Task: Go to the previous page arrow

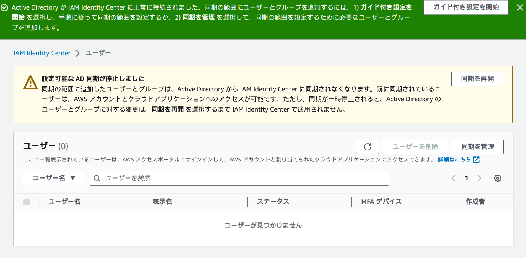Action: pyautogui.click(x=454, y=179)
